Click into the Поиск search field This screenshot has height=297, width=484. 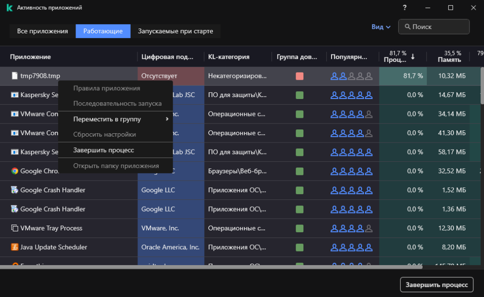[x=438, y=27]
